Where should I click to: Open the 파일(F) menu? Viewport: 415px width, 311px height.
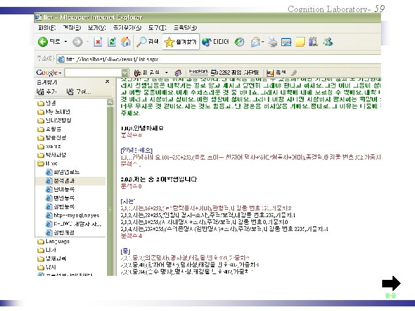[47, 28]
